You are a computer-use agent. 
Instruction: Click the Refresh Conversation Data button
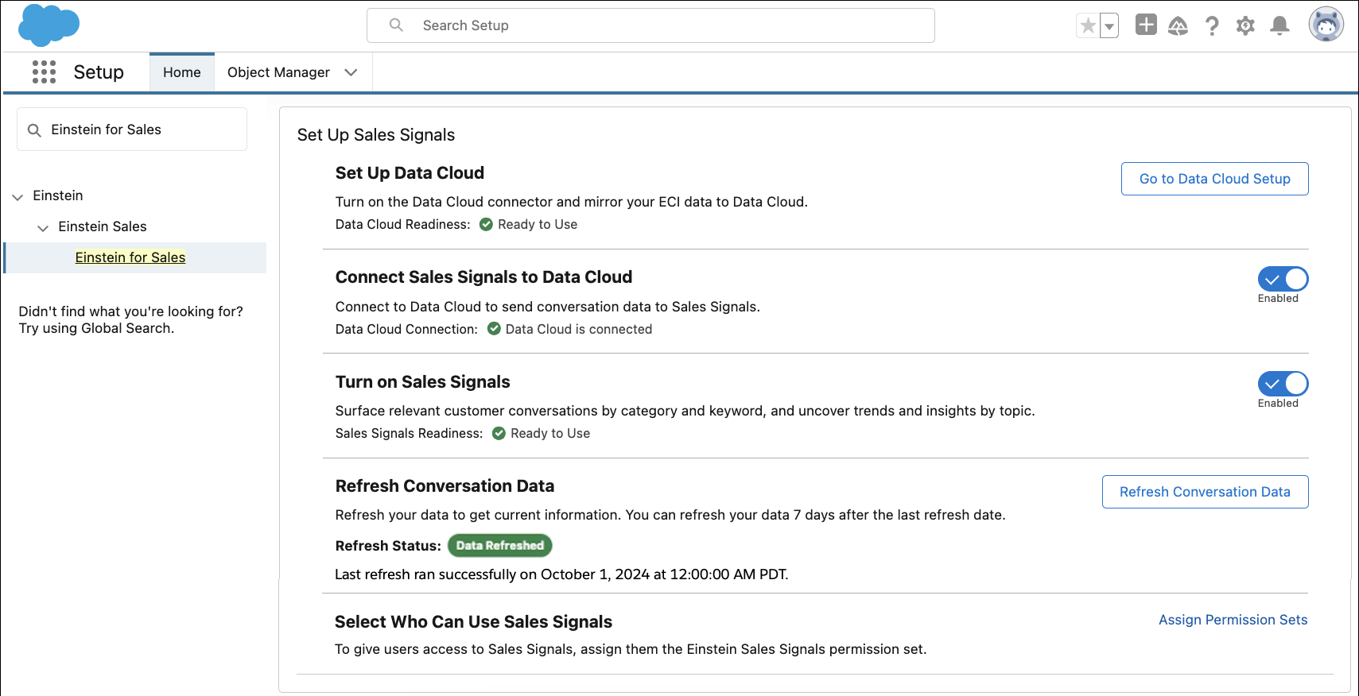(x=1205, y=492)
